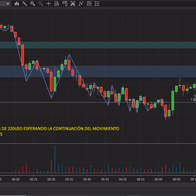This screenshot has height=196, width=196.
Task: Open the data series bars icon
Action: coord(73,4)
